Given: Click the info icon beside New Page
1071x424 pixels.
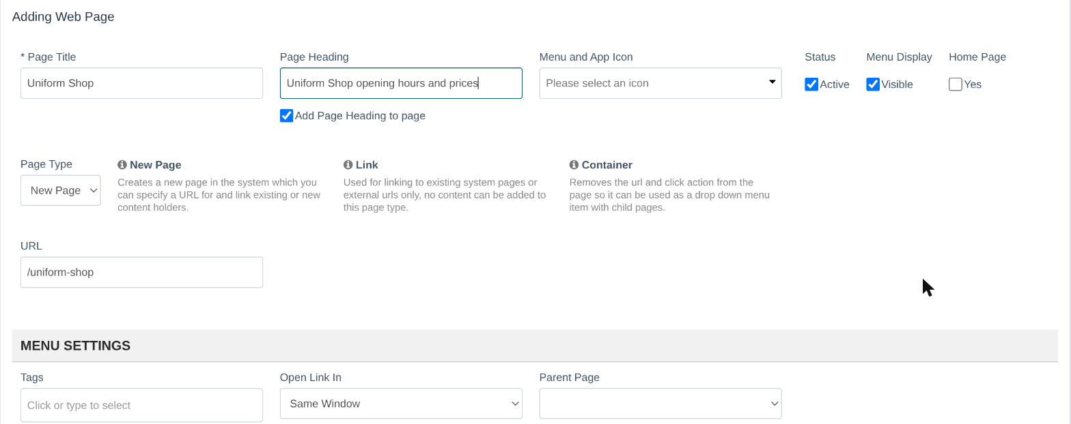Looking at the screenshot, I should point(122,165).
